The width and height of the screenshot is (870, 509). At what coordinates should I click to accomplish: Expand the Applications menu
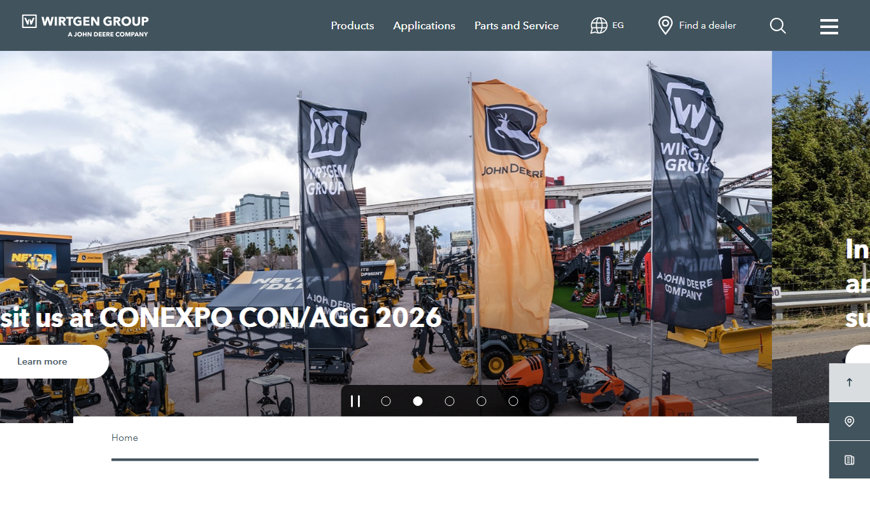[x=424, y=25]
